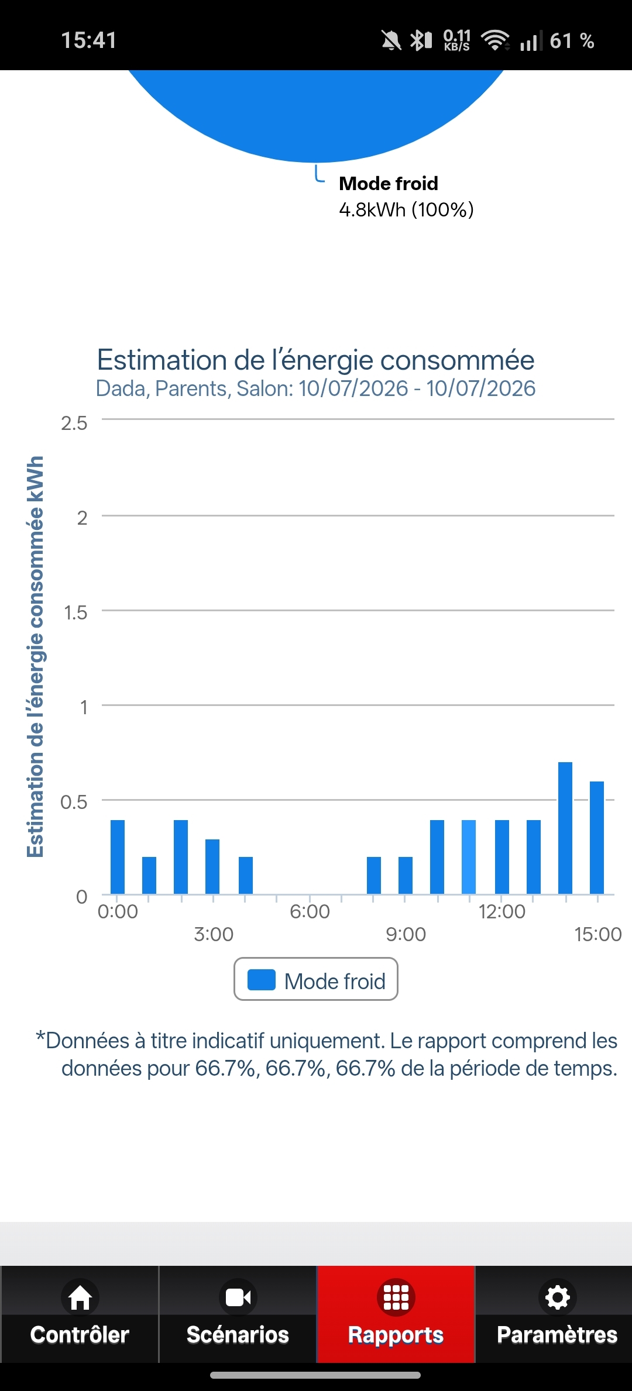Switch to the Scénarios tab
Image resolution: width=632 pixels, height=1391 pixels.
(238, 1314)
